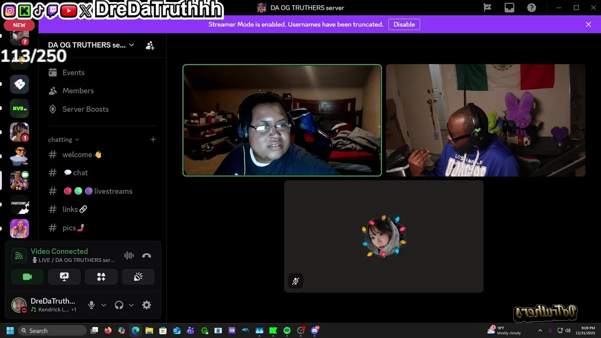Mute the microphone
The image size is (601, 338).
[92, 305]
